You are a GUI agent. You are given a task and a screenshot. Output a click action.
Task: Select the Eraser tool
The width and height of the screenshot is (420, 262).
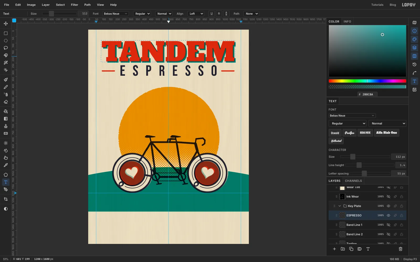click(6, 102)
